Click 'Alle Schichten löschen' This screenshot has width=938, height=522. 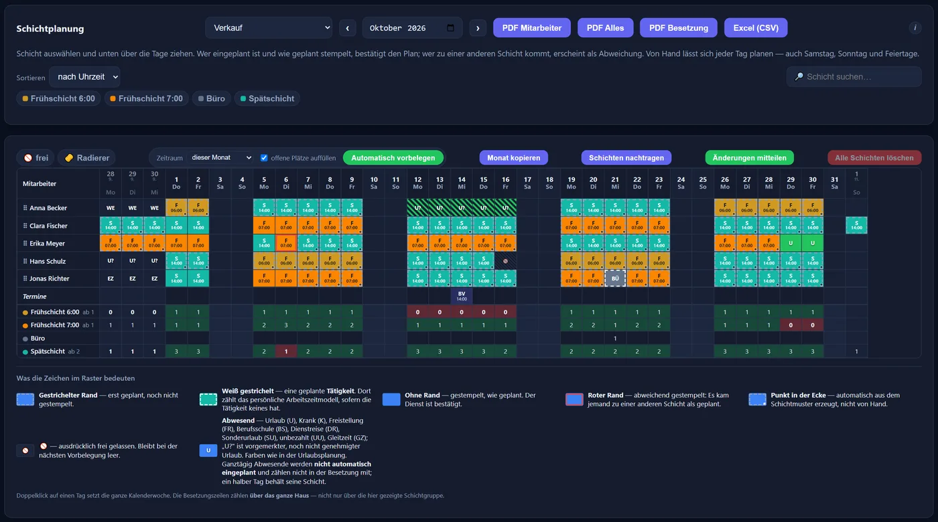pos(874,158)
